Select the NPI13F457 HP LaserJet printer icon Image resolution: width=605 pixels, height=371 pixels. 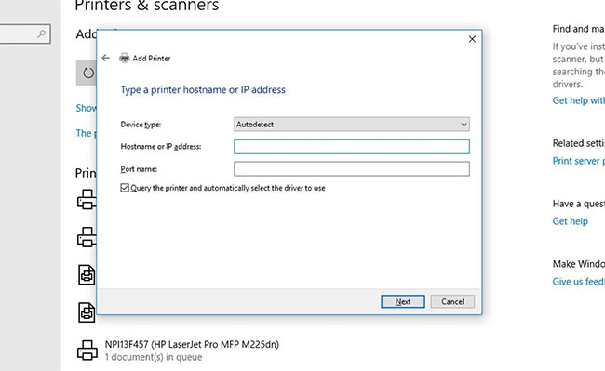[x=87, y=351]
